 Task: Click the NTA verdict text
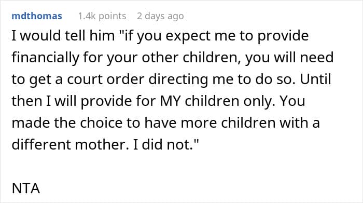click(26, 188)
